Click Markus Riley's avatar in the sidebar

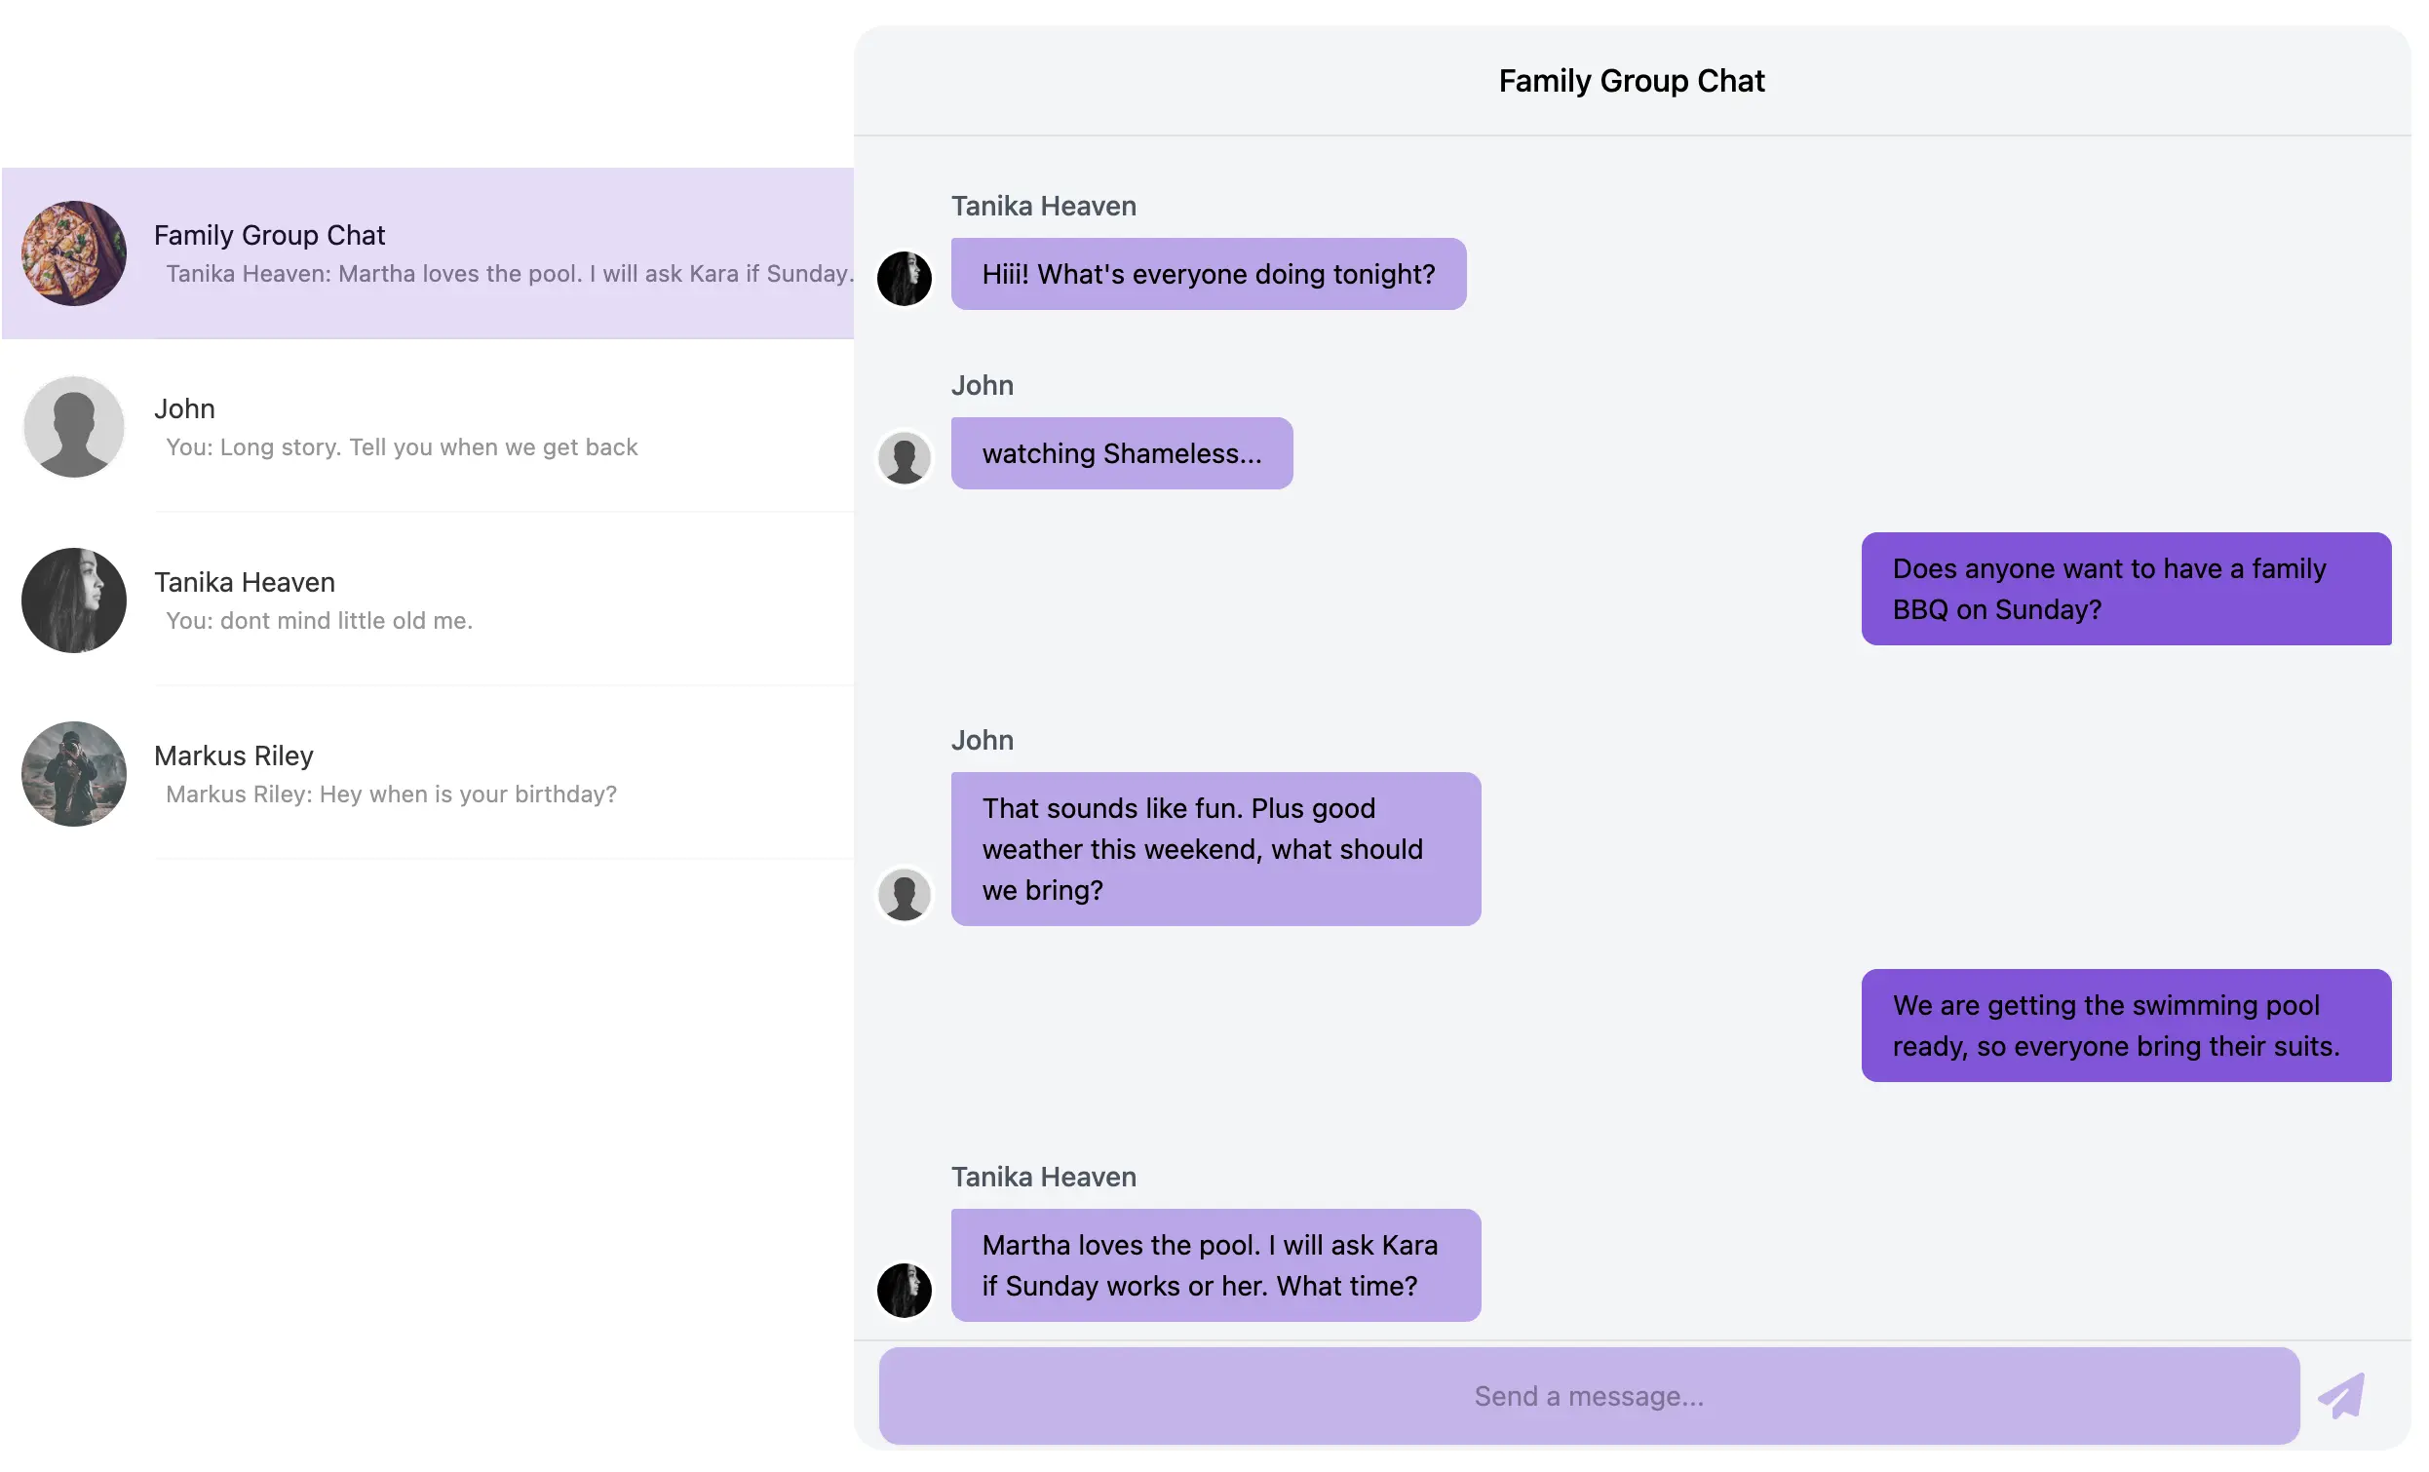coord(73,773)
